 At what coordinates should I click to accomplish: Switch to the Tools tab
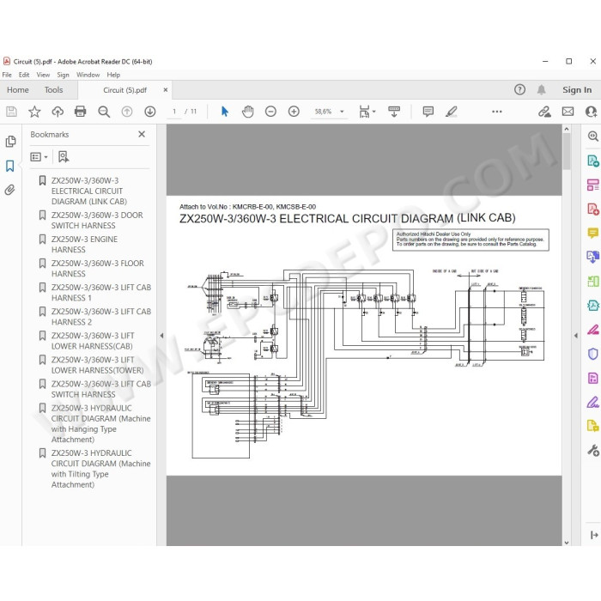[x=53, y=89]
